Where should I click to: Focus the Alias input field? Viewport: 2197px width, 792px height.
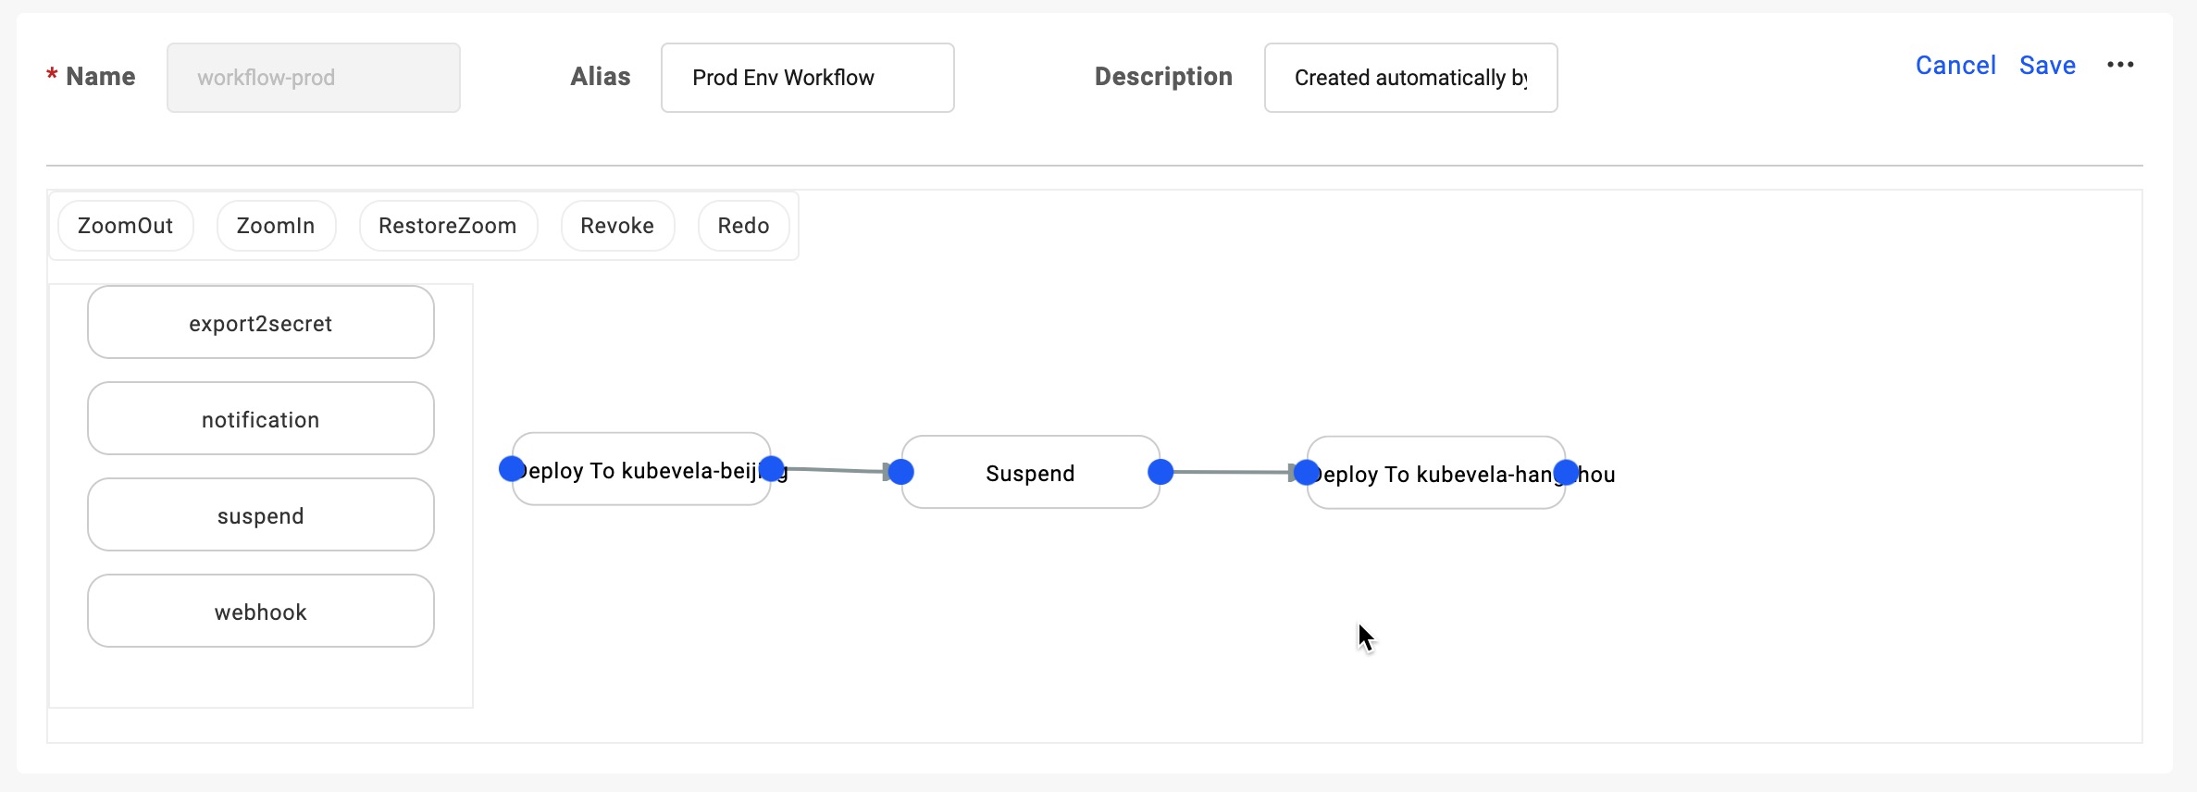click(x=807, y=78)
